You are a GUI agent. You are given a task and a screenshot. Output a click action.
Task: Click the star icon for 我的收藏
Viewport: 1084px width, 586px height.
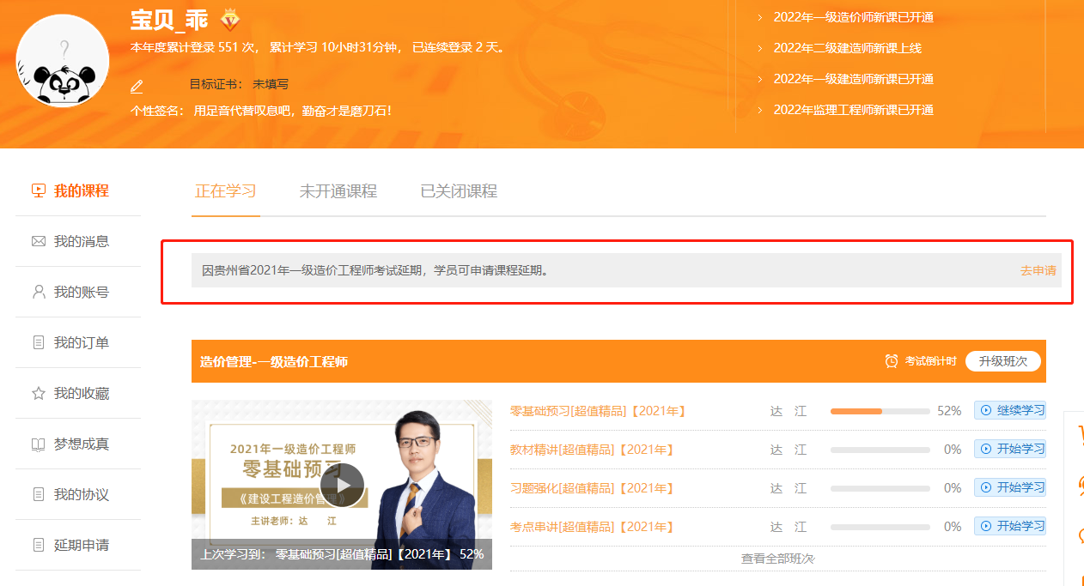tap(39, 394)
